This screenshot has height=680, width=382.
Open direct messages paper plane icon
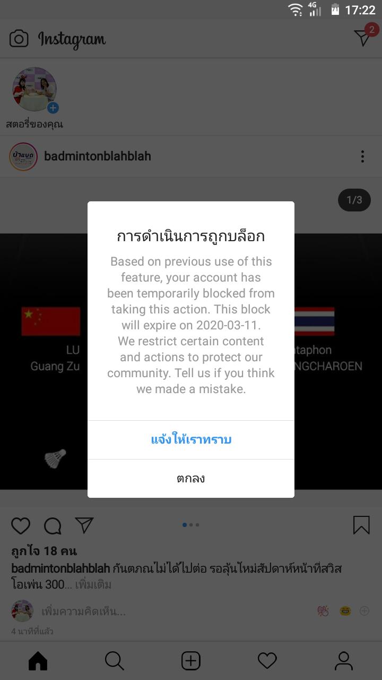click(363, 37)
